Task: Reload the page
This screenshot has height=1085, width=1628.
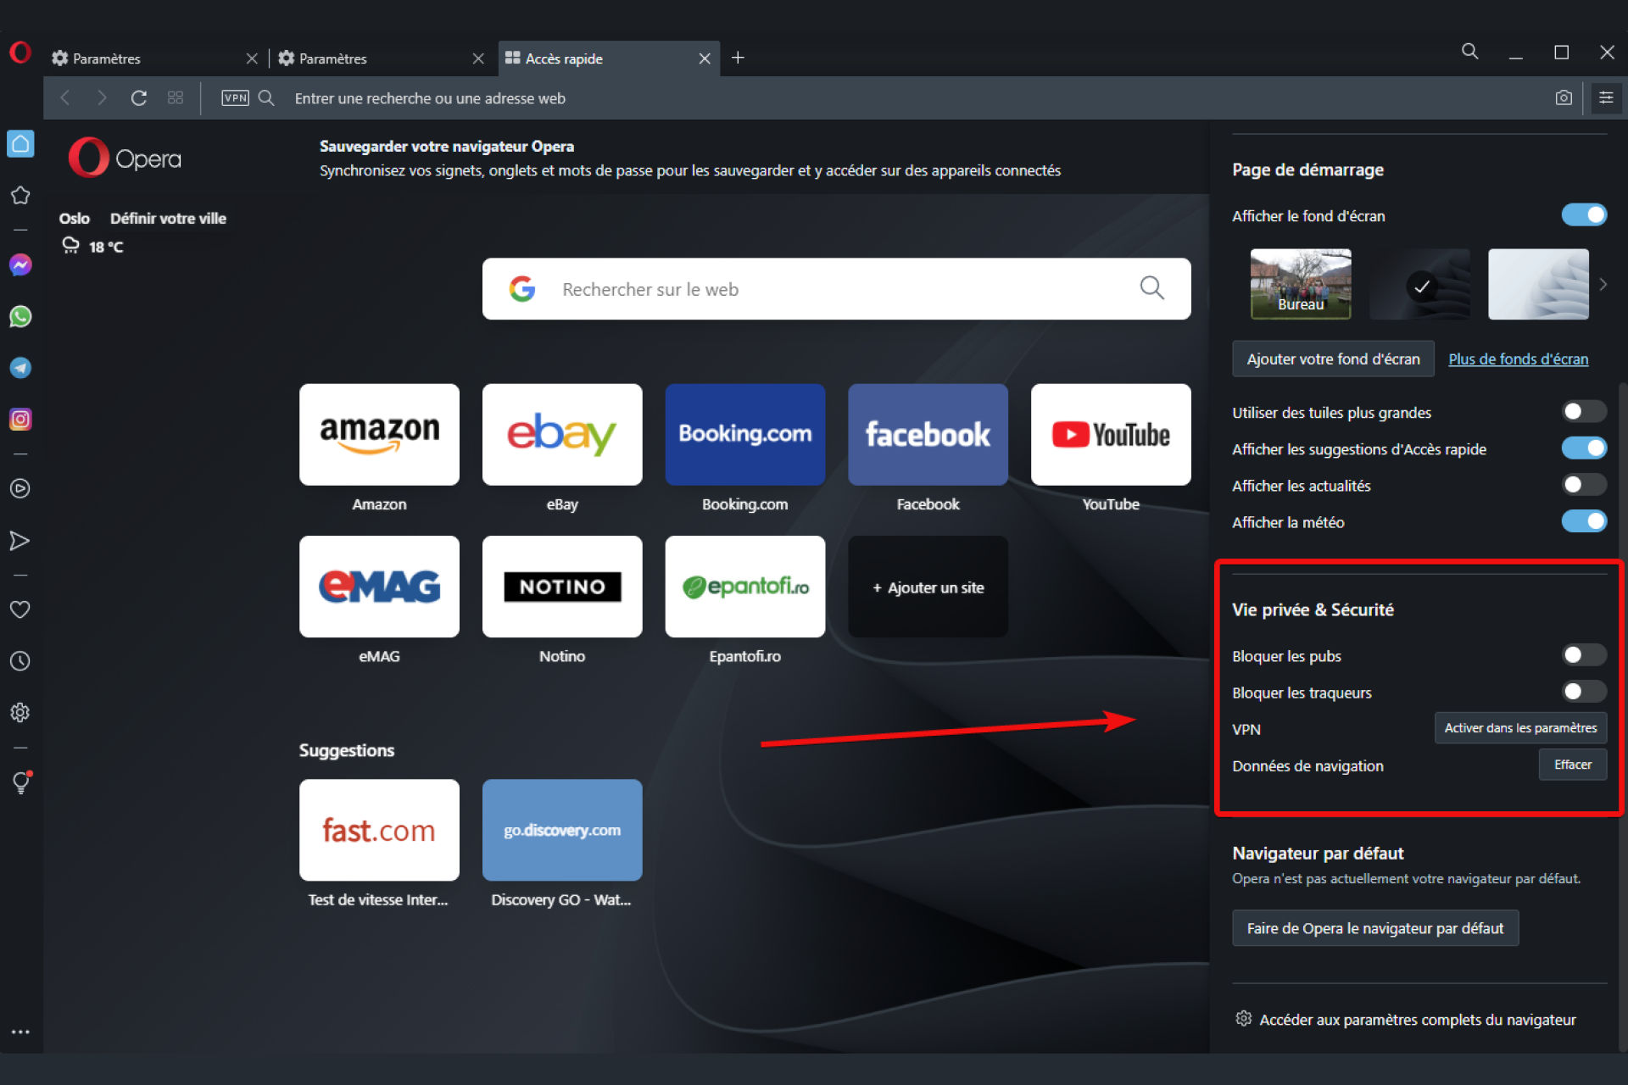Action: [139, 98]
